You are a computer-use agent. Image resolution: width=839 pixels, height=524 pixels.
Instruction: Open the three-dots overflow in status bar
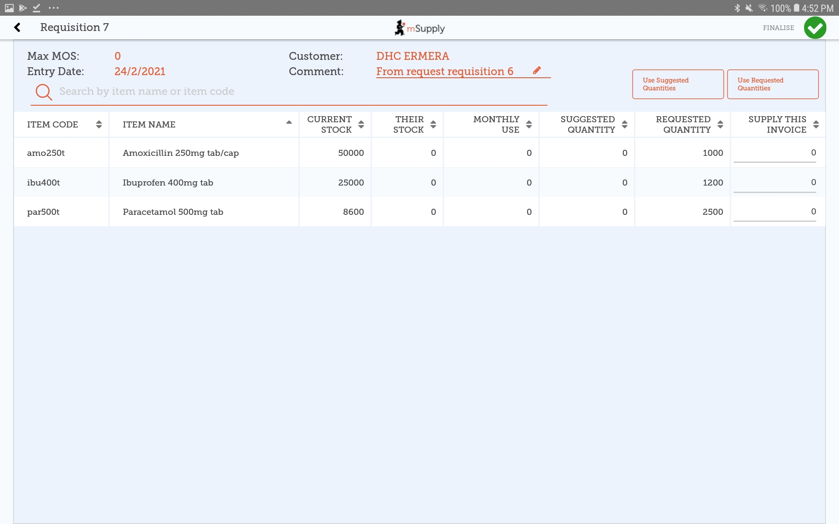coord(53,8)
